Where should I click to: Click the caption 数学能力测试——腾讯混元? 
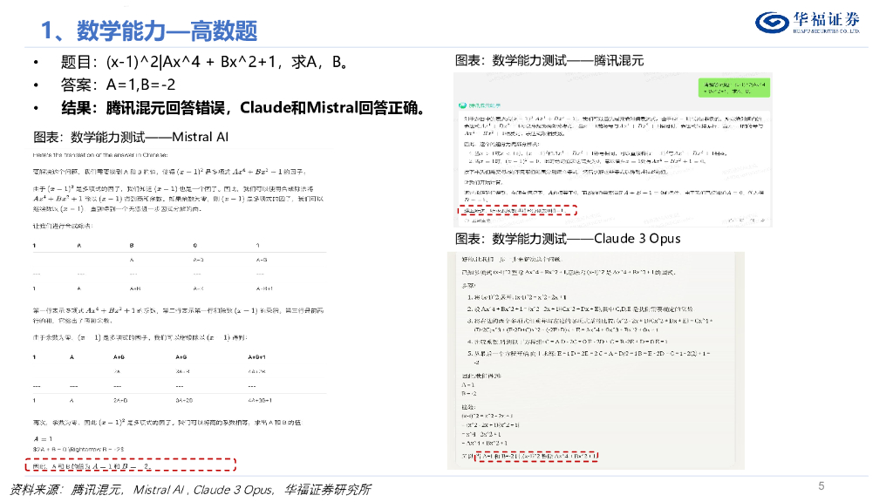549,60
